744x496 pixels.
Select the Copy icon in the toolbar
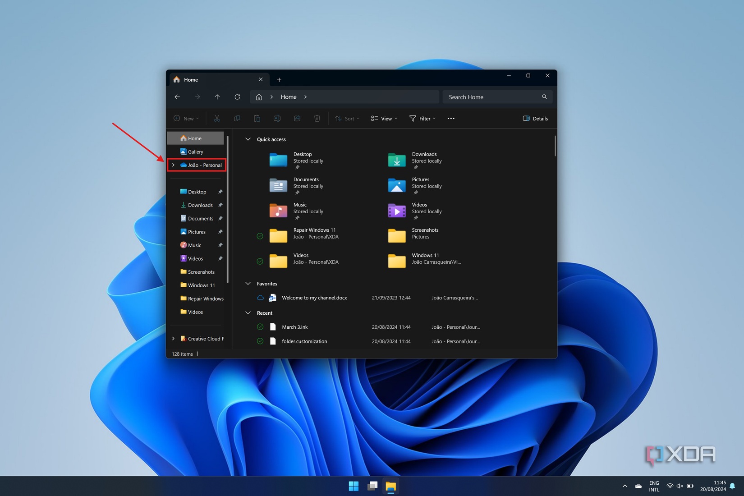click(x=237, y=118)
